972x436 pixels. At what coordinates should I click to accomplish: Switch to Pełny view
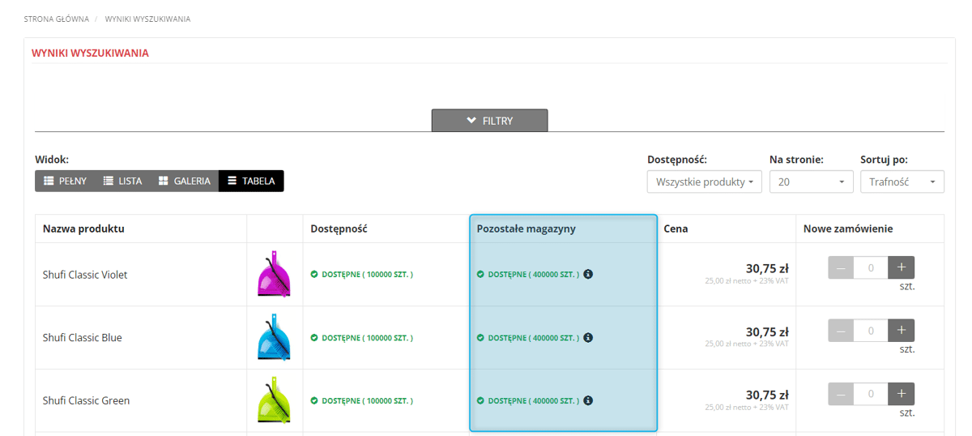[x=65, y=181]
